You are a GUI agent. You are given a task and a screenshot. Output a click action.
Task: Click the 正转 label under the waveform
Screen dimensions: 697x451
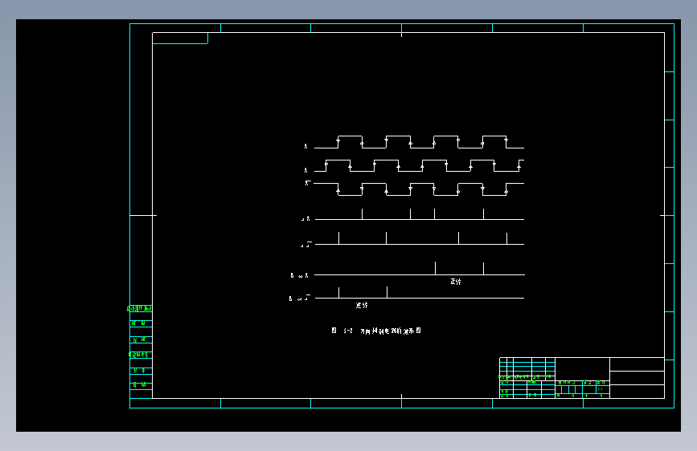(456, 282)
